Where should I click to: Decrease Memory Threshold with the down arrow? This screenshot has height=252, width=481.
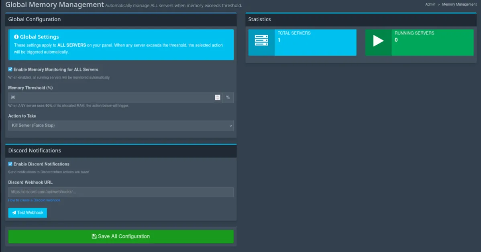pos(218,99)
